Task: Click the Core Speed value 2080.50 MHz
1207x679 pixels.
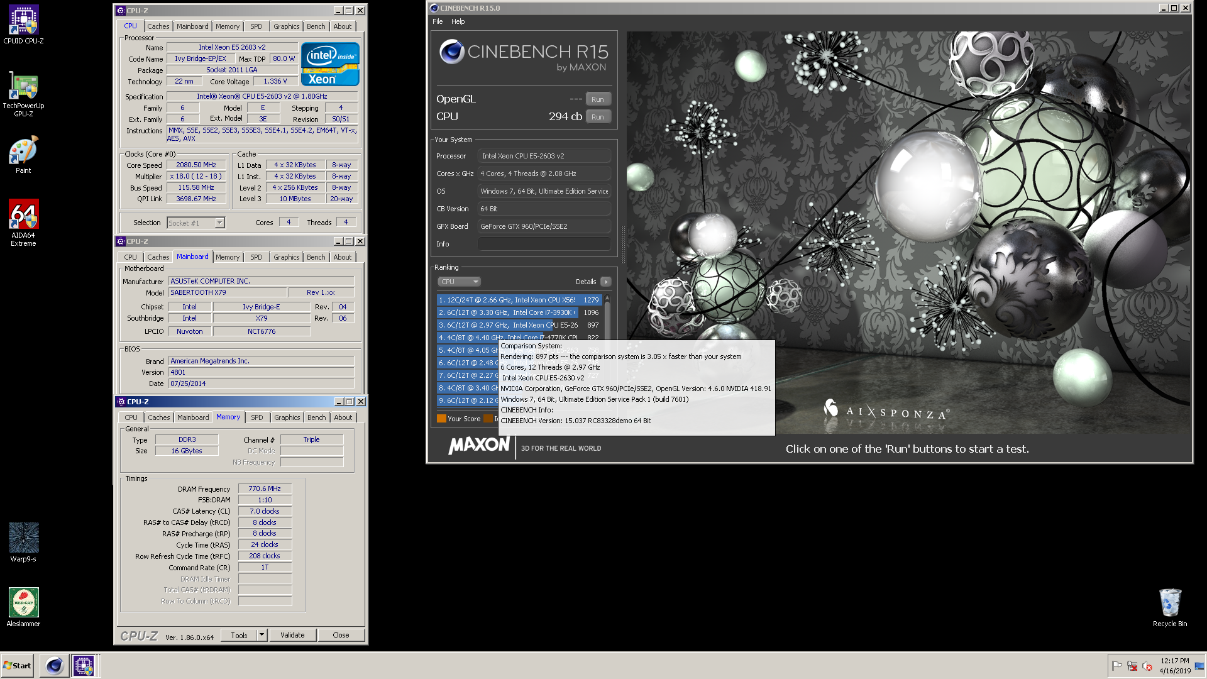Action: coord(196,165)
